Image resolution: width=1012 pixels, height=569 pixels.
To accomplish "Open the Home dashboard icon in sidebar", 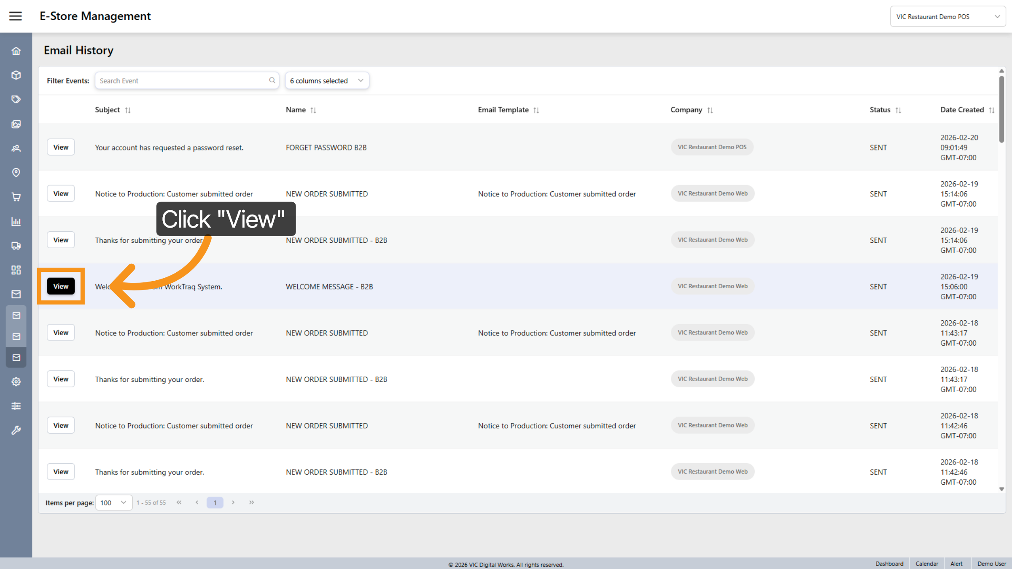I will [x=16, y=51].
